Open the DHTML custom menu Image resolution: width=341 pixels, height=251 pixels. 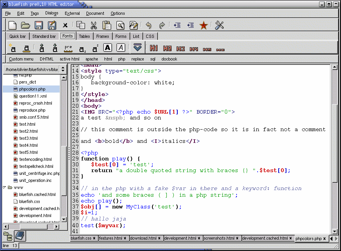(x=46, y=59)
